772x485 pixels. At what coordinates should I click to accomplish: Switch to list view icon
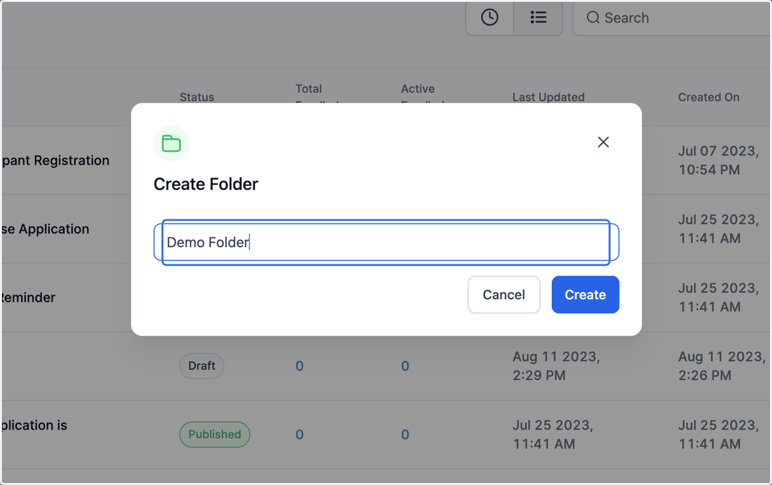[538, 18]
